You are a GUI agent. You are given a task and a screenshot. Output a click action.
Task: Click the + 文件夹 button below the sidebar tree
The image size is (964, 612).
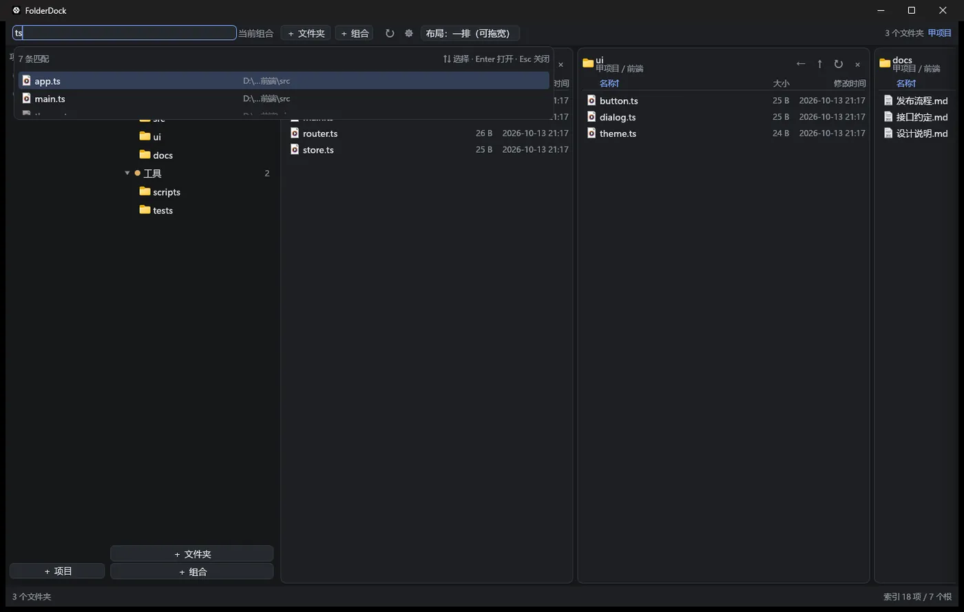click(192, 553)
